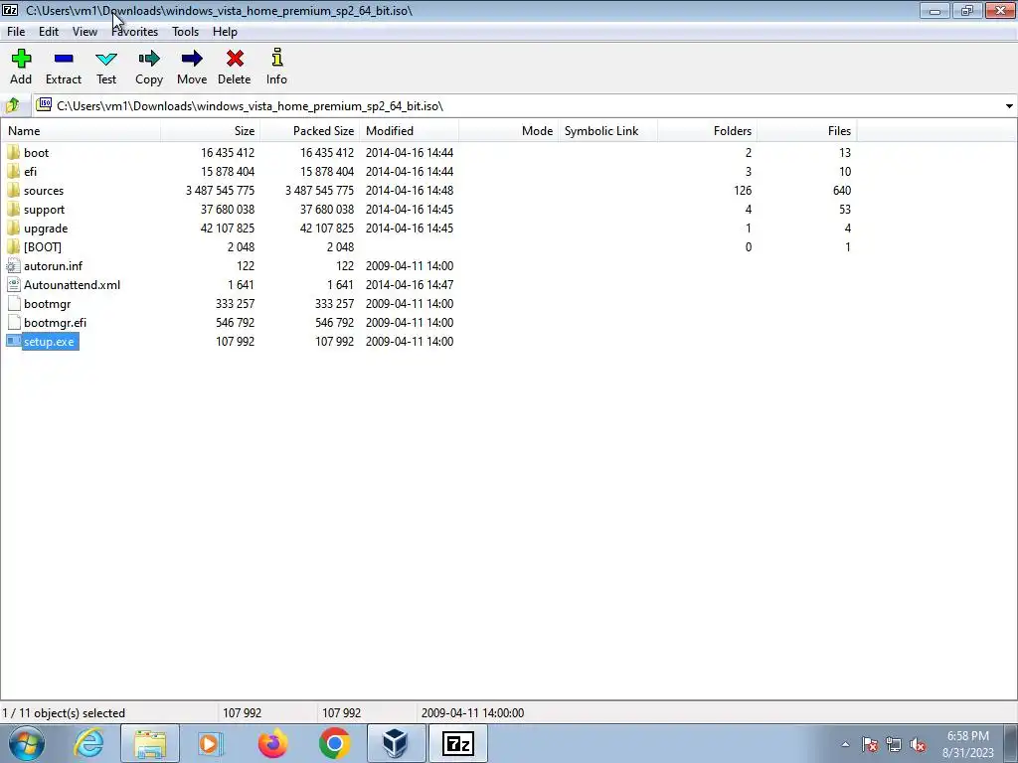1018x763 pixels.
Task: Open the Tools menu
Action: pos(185,31)
